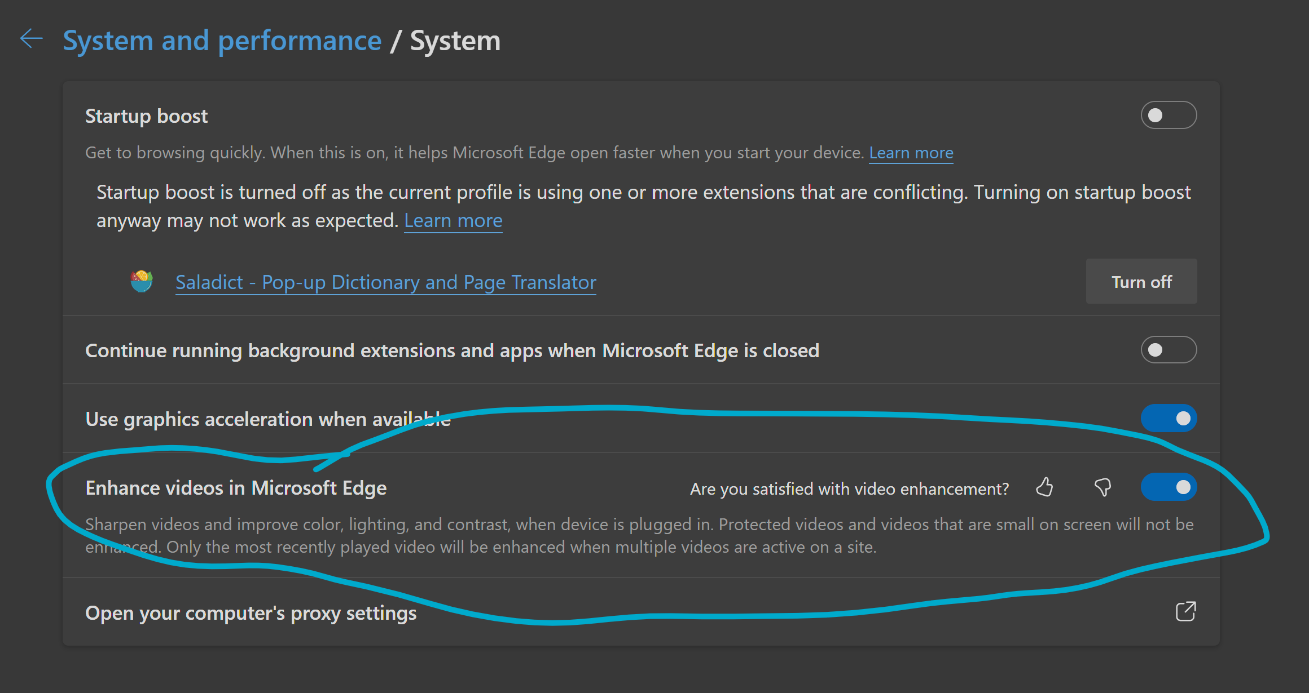This screenshot has height=693, width=1309.
Task: Turn off Enhance videos toggle
Action: point(1168,487)
